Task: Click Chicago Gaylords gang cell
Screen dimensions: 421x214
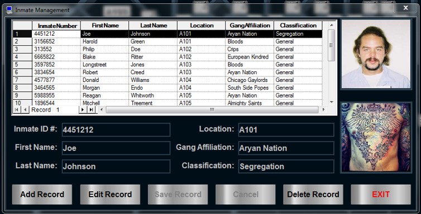Action: tap(250, 80)
